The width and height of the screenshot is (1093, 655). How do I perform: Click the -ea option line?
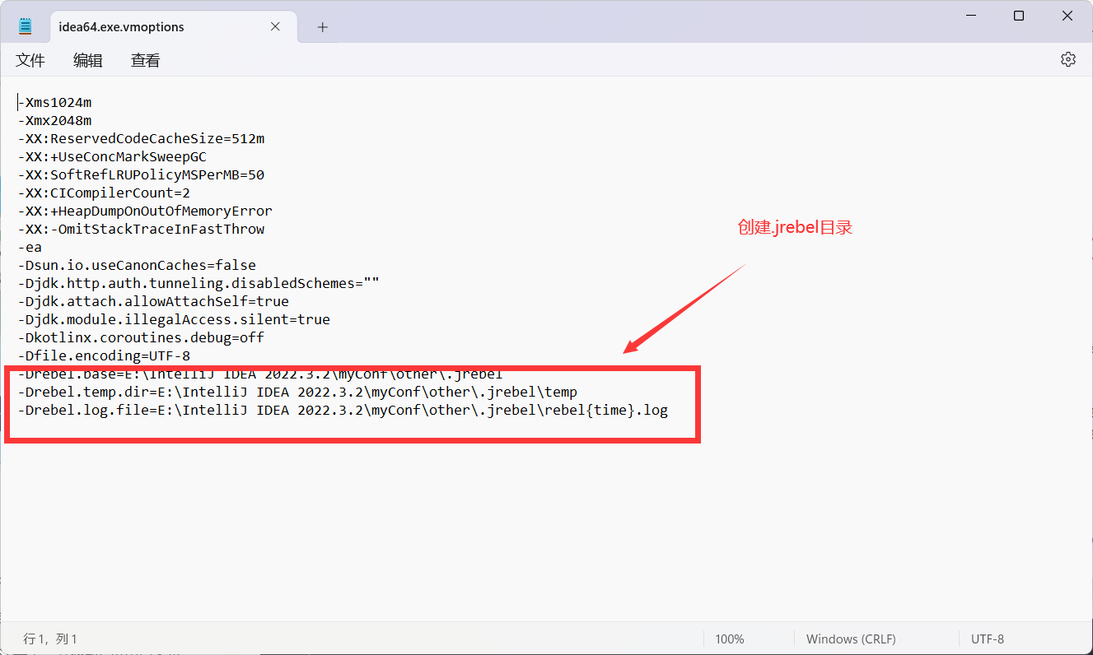pyautogui.click(x=30, y=247)
